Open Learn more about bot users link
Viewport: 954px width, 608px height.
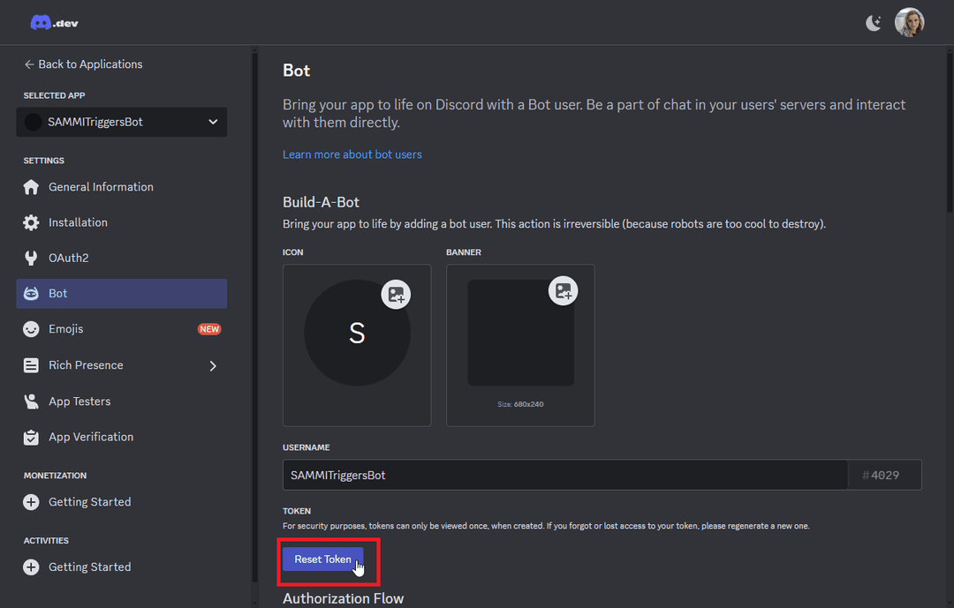click(x=352, y=154)
